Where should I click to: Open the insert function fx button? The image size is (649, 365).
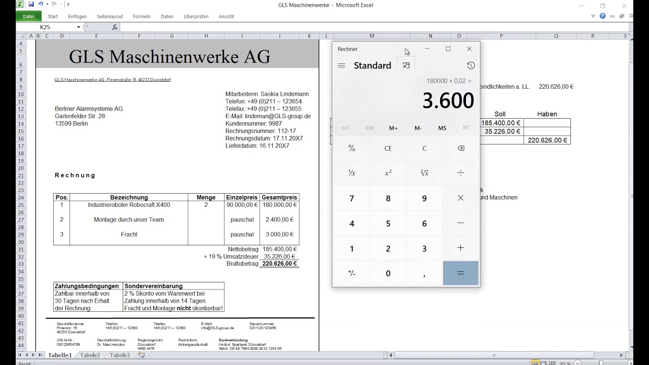pos(115,27)
